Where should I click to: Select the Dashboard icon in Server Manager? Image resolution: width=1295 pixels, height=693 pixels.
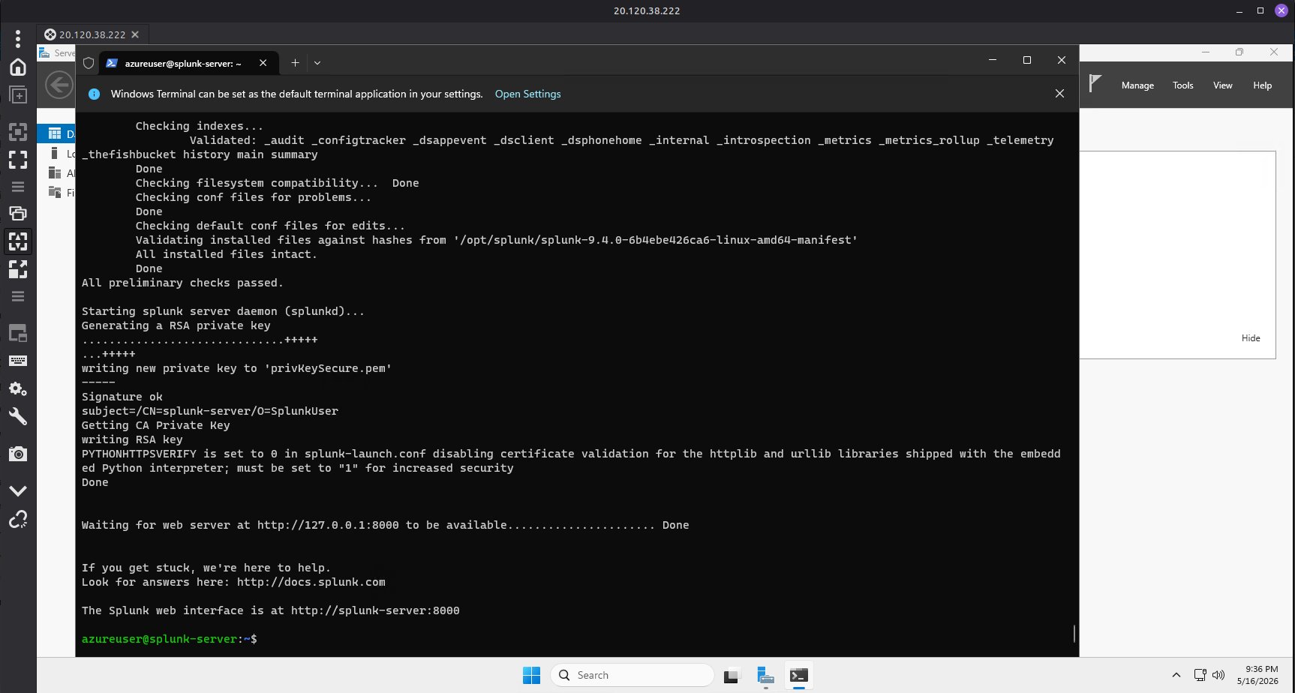55,133
